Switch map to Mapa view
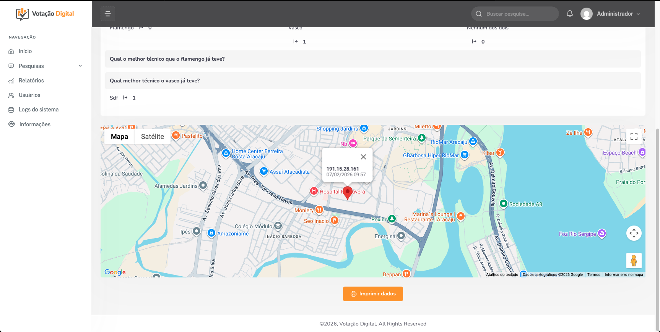The image size is (660, 332). coord(119,137)
